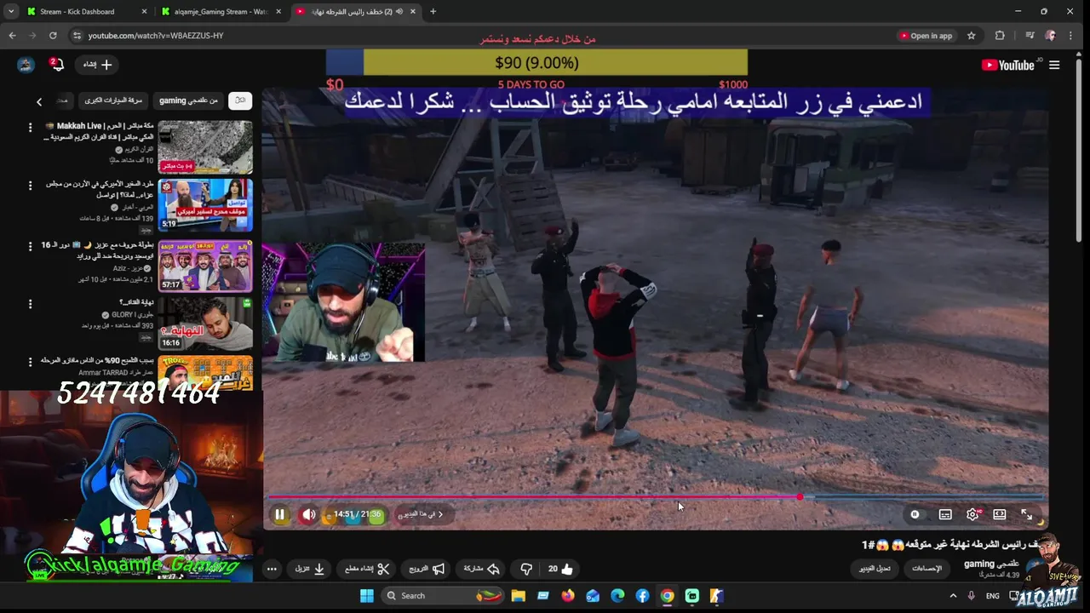Click the علقمجي gaming channel name
1090x613 pixels.
tap(992, 564)
